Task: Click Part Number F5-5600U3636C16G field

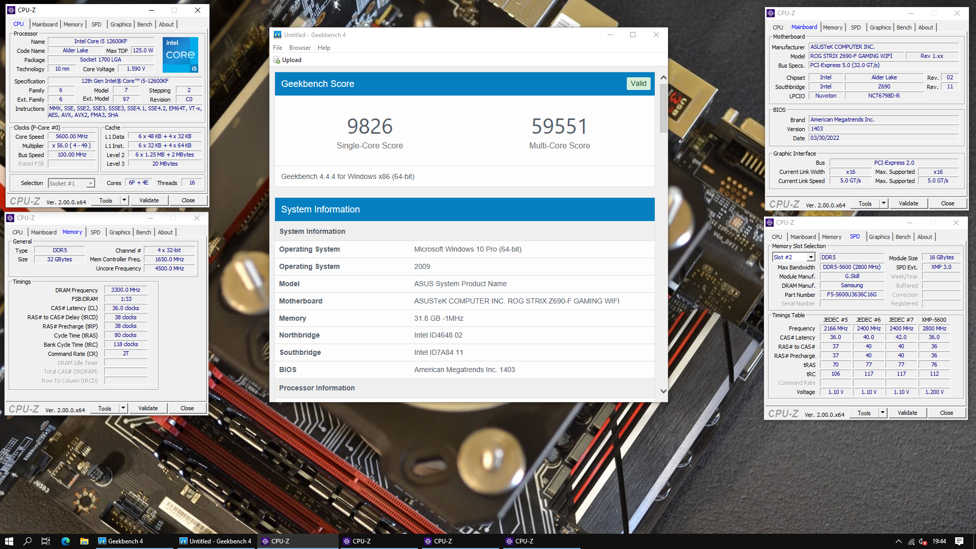Action: (x=851, y=294)
